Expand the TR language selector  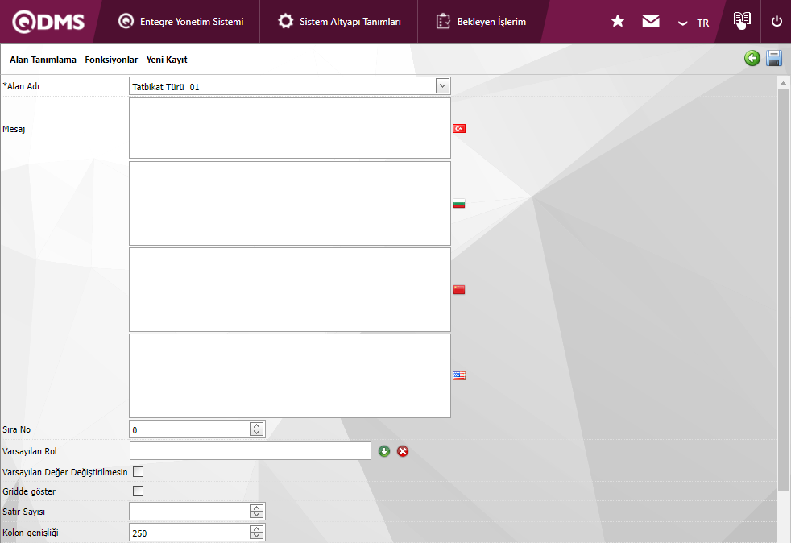pyautogui.click(x=694, y=23)
